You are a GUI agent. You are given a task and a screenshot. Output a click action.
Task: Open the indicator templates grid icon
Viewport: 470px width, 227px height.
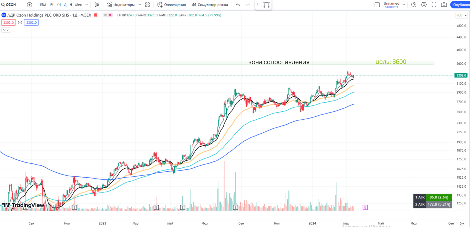(x=148, y=5)
